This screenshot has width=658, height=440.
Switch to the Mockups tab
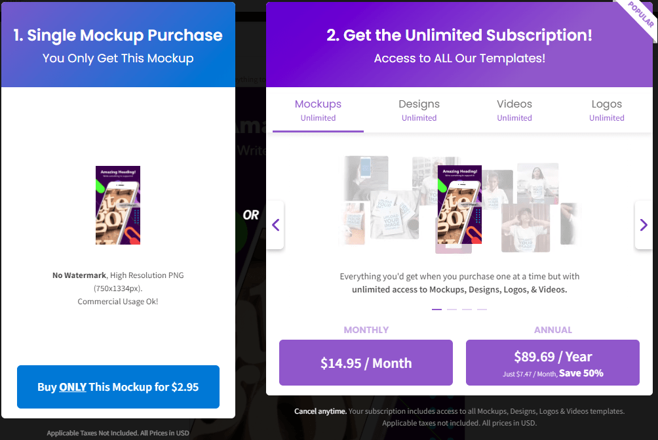pyautogui.click(x=318, y=110)
